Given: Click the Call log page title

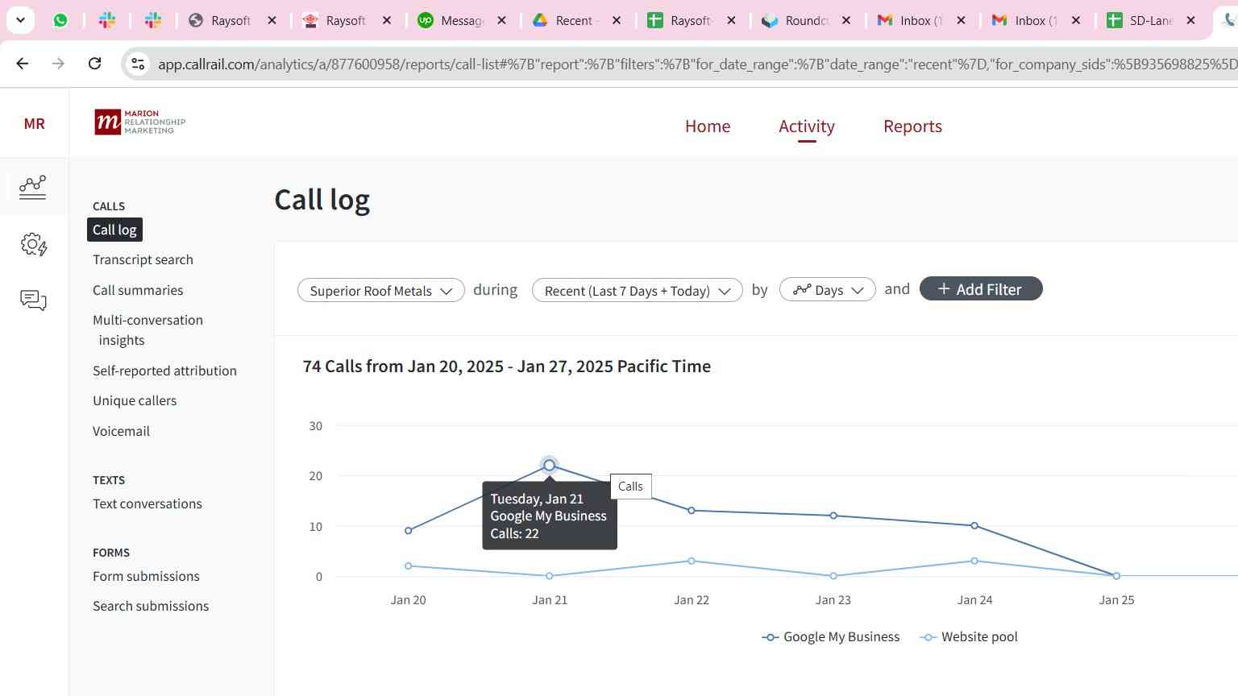Looking at the screenshot, I should click(322, 201).
